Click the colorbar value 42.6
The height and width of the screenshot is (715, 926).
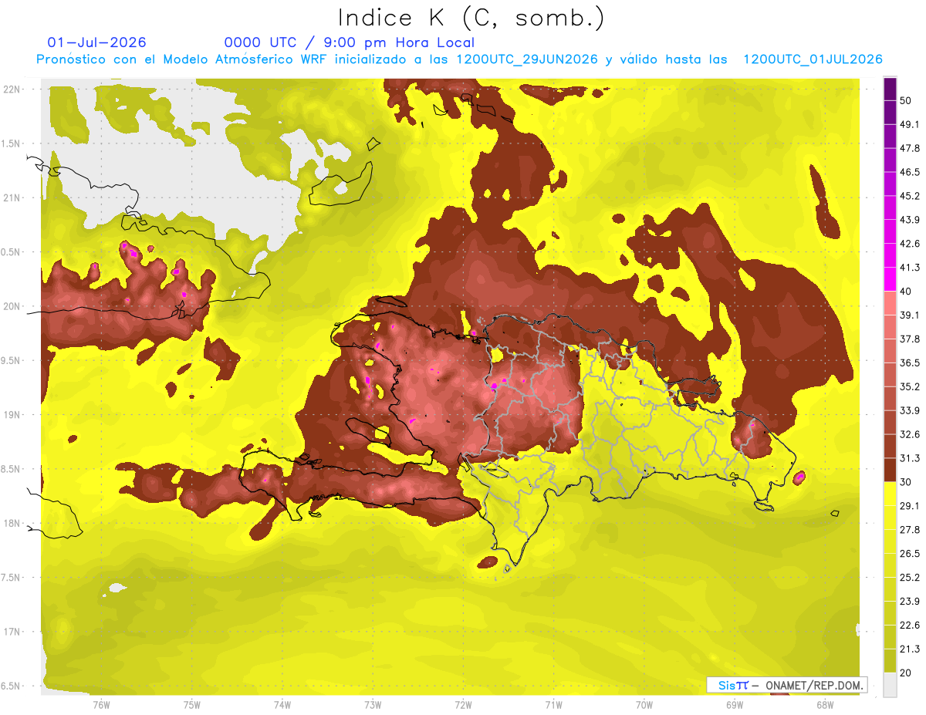(909, 243)
